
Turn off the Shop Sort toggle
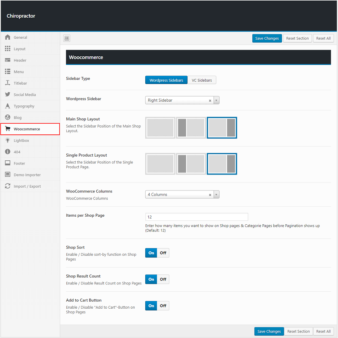(163, 253)
